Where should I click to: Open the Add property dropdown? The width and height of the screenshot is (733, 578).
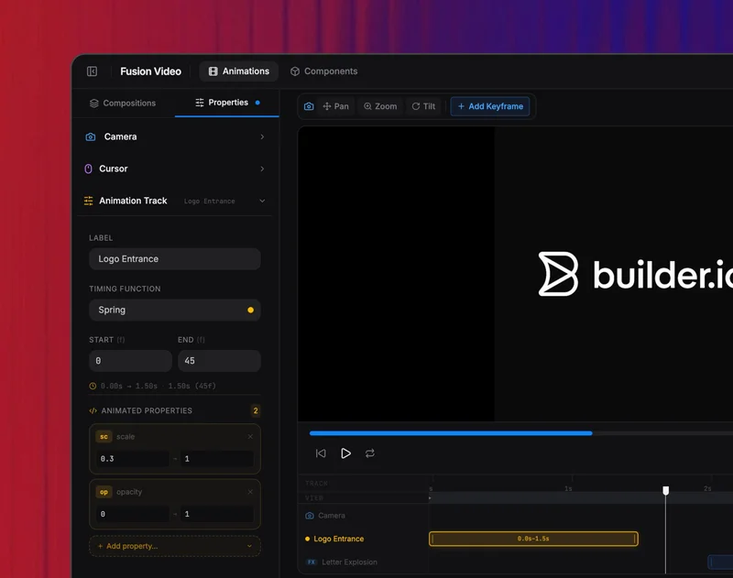(x=174, y=546)
